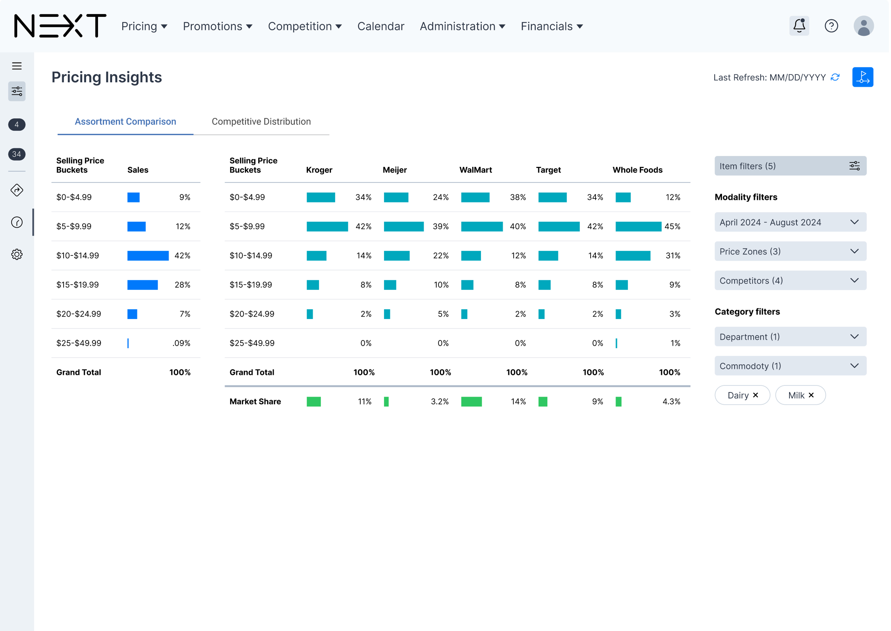Open settings gear in sidebar
This screenshot has height=631, width=891.
pos(17,254)
